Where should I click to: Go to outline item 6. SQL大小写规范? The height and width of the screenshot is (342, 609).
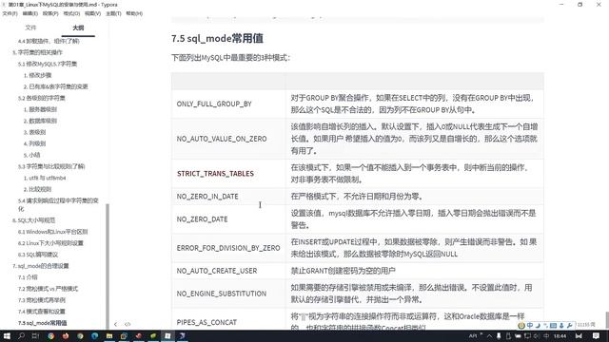coord(34,220)
